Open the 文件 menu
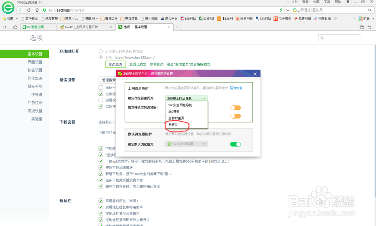 pyautogui.click(x=294, y=2)
